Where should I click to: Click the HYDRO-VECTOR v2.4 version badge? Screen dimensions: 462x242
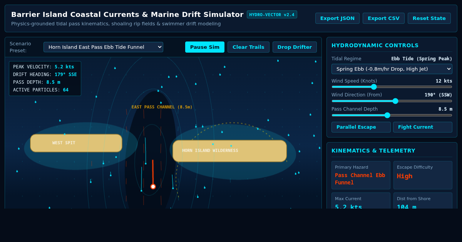(272, 15)
